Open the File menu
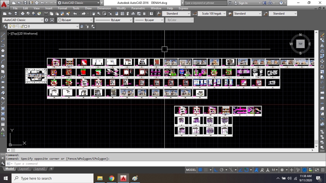This screenshot has width=326, height=183. tap(15, 8)
